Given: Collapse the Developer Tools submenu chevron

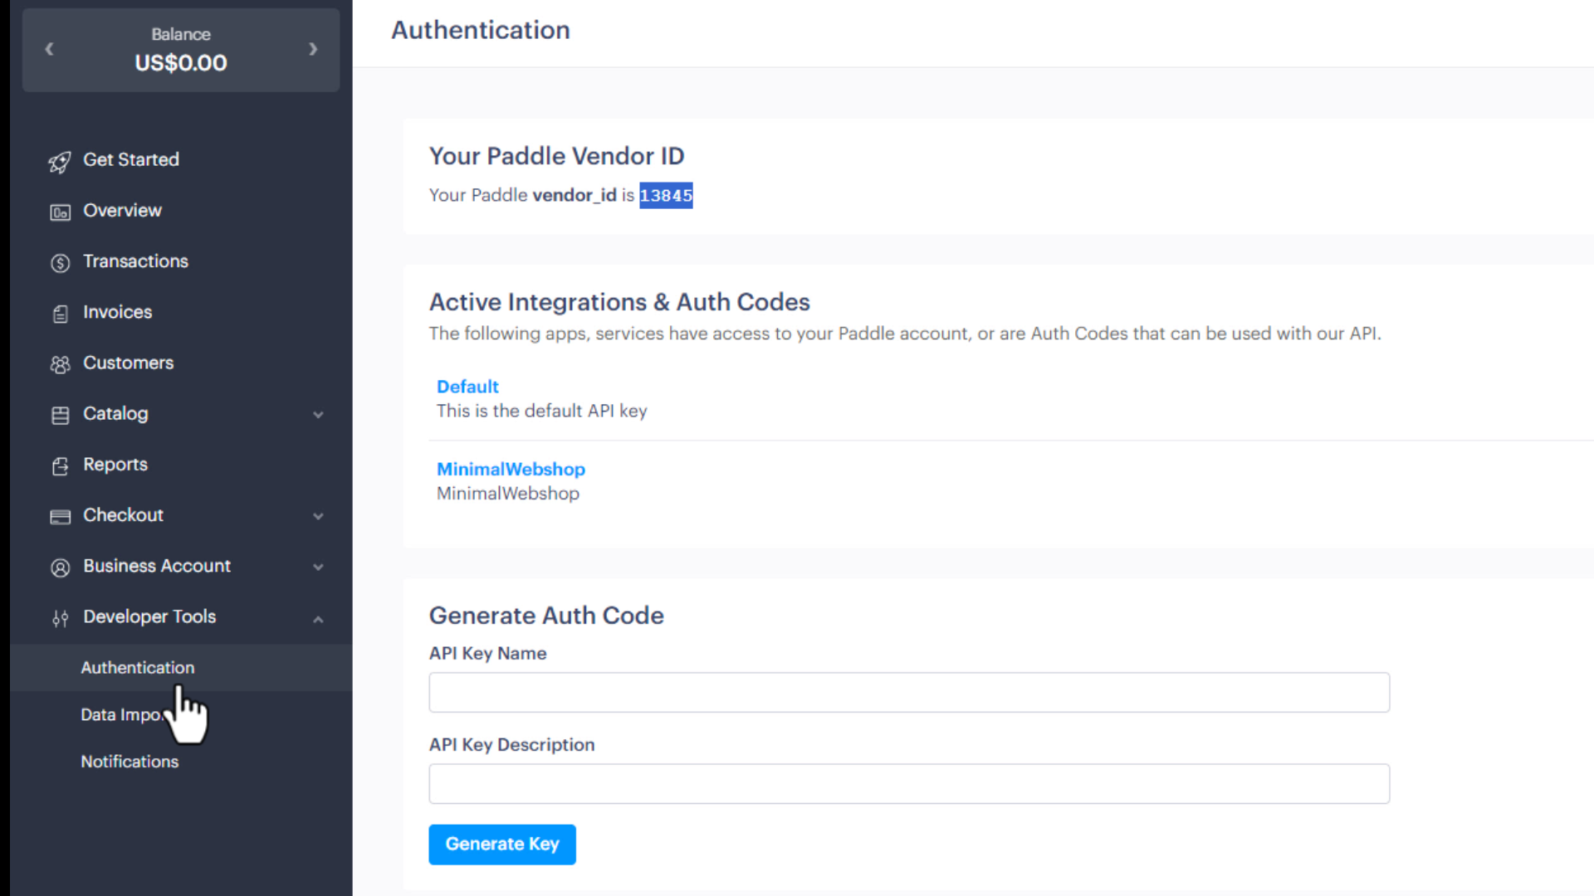Looking at the screenshot, I should point(318,619).
